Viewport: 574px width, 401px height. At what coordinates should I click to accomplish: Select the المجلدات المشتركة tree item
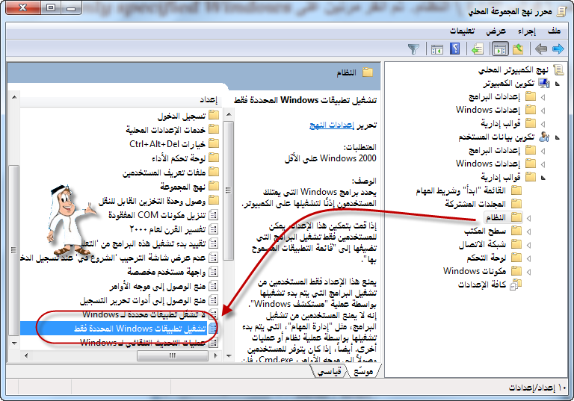pyautogui.click(x=475, y=204)
